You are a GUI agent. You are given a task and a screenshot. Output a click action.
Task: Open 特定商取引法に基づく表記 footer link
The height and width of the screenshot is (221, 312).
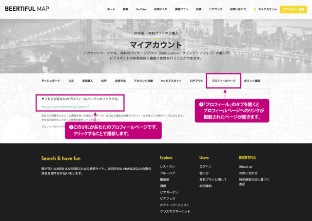(x=254, y=182)
